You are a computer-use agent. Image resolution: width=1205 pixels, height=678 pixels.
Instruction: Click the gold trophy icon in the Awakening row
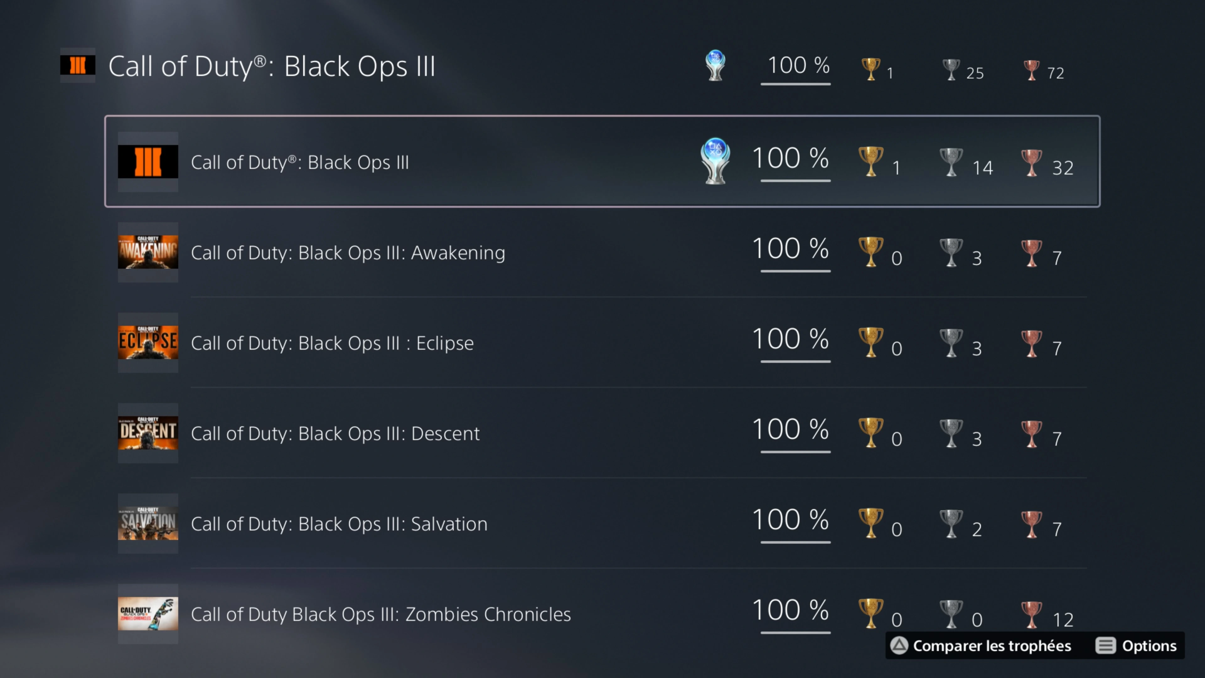click(870, 252)
